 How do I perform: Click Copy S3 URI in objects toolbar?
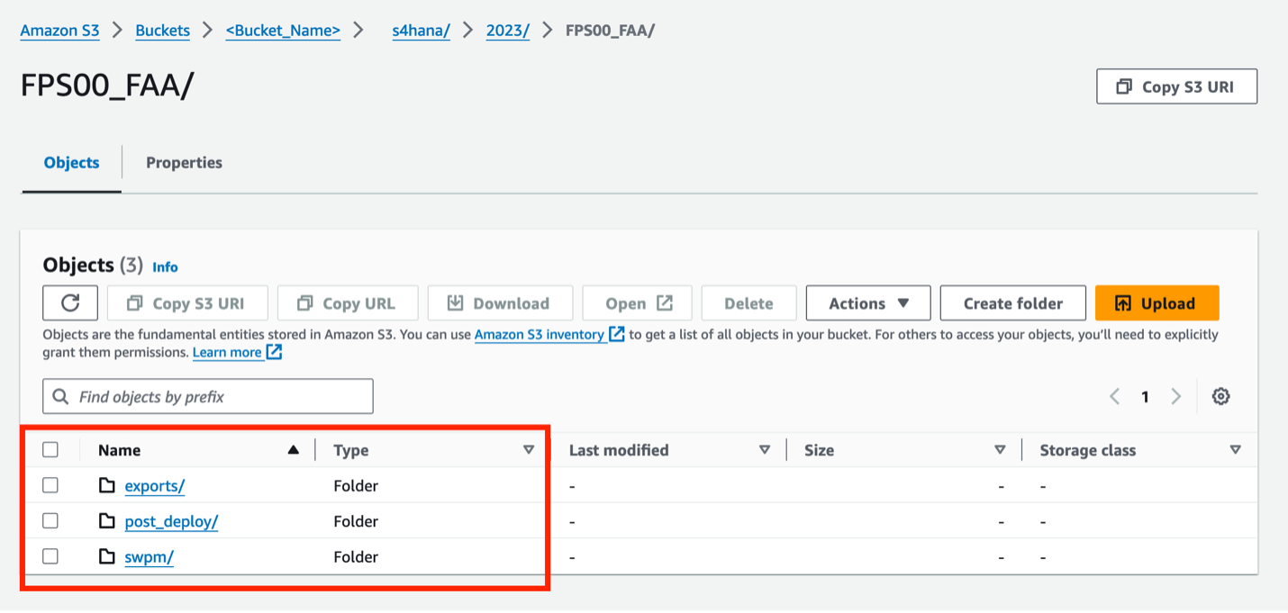(187, 303)
